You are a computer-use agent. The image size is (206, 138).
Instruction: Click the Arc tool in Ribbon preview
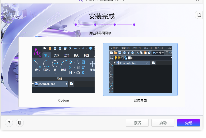point(64,64)
